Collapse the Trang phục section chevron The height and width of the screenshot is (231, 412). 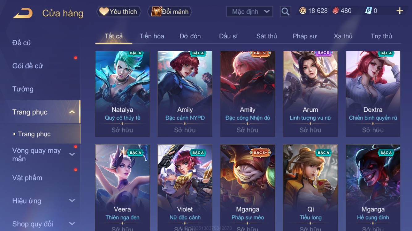click(72, 112)
